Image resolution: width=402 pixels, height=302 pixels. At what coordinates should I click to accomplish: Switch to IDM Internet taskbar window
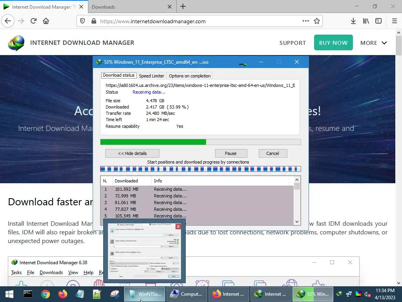[x=271, y=294]
